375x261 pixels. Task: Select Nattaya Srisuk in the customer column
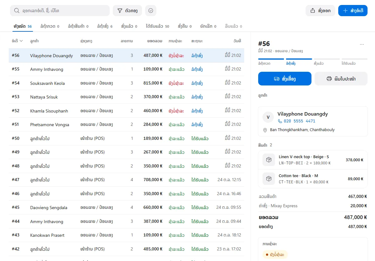(44, 97)
